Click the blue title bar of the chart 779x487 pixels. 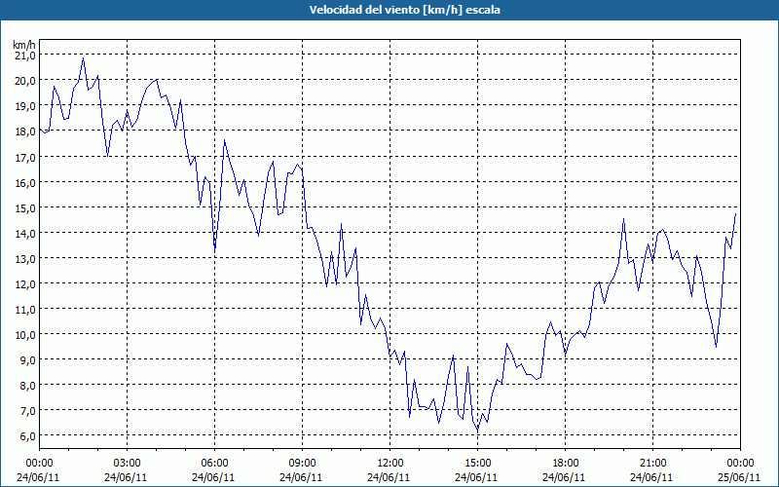[389, 10]
